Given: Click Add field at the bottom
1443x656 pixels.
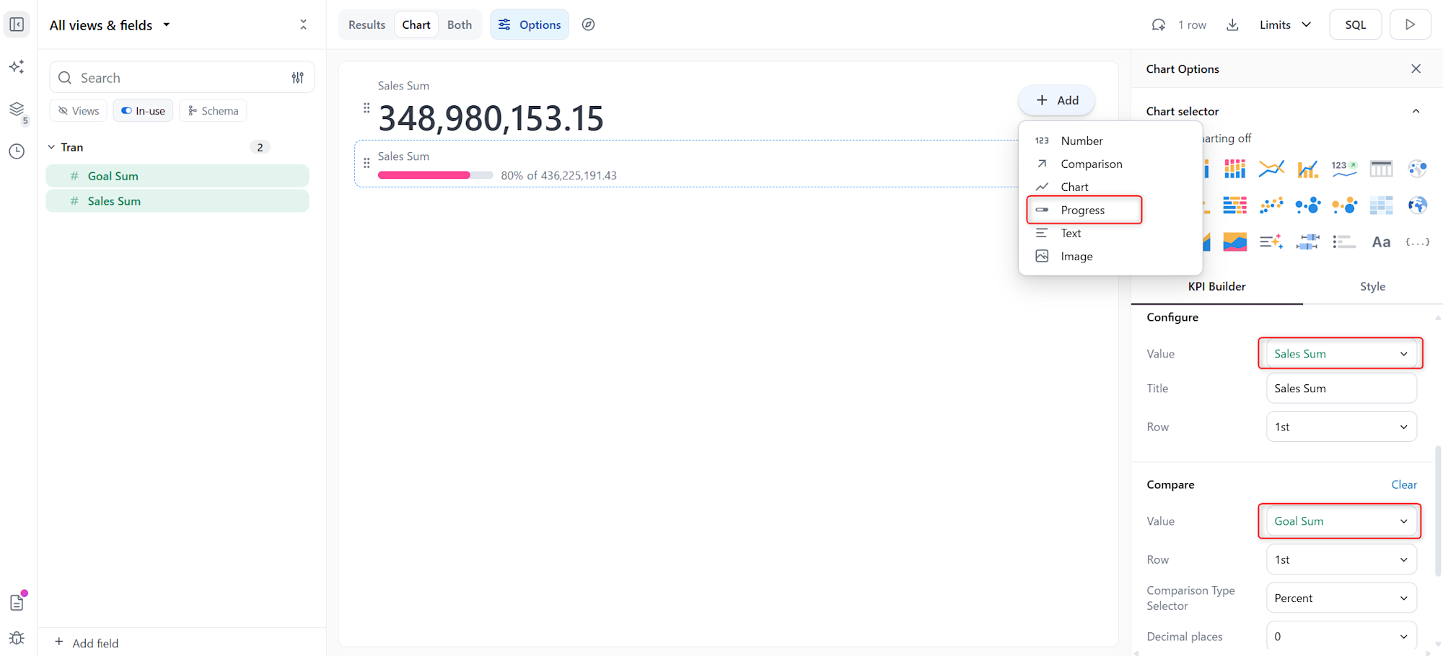Looking at the screenshot, I should pos(87,643).
